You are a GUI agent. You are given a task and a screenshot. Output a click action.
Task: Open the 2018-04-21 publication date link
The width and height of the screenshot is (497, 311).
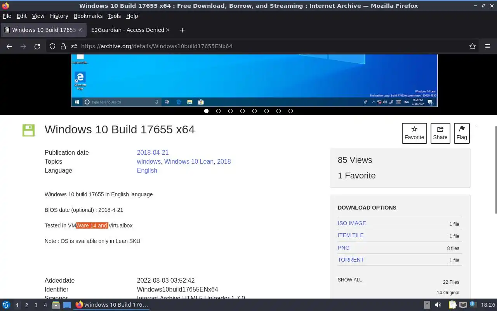[153, 152]
